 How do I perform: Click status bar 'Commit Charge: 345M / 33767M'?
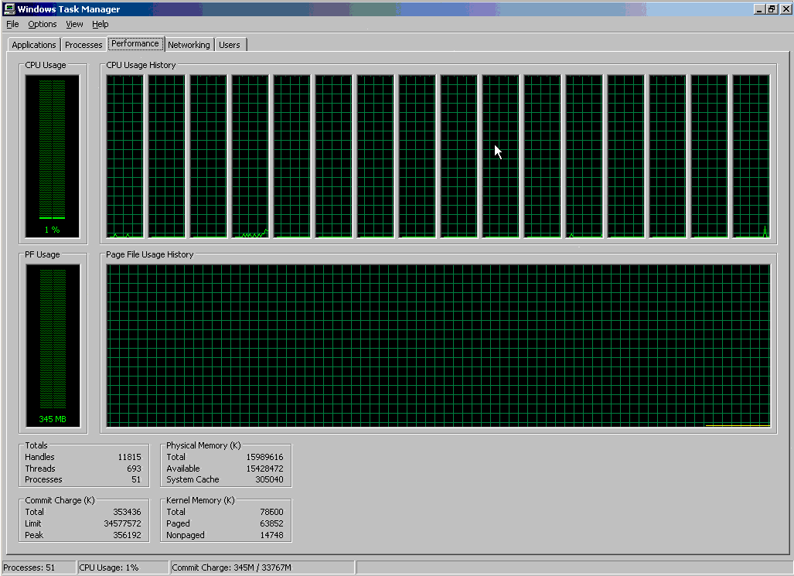tap(231, 567)
